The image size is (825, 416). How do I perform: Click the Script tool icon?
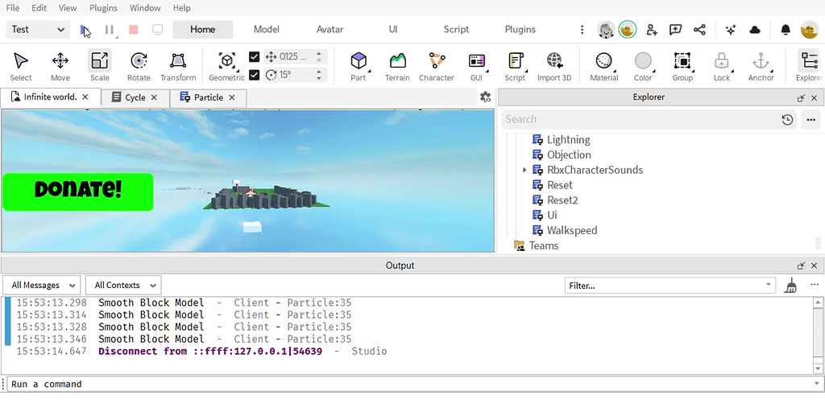coord(515,66)
